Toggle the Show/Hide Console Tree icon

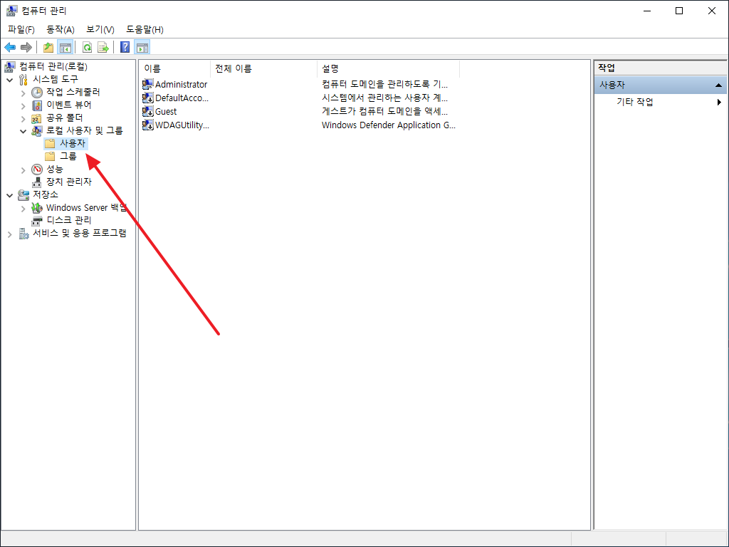pyautogui.click(x=65, y=48)
